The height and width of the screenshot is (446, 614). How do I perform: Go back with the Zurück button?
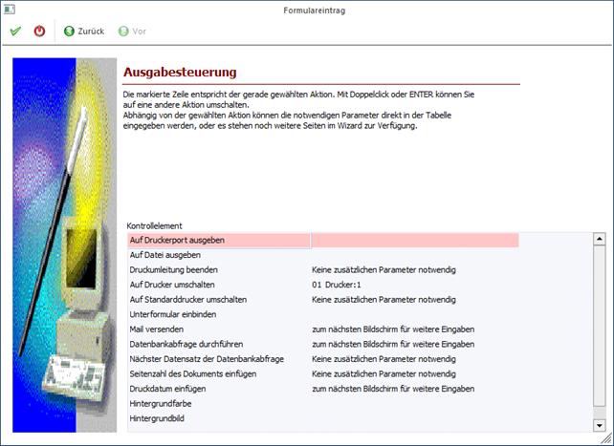point(84,31)
